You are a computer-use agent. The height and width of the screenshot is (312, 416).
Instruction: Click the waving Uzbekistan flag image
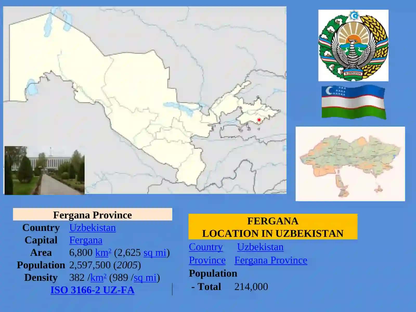[354, 102]
